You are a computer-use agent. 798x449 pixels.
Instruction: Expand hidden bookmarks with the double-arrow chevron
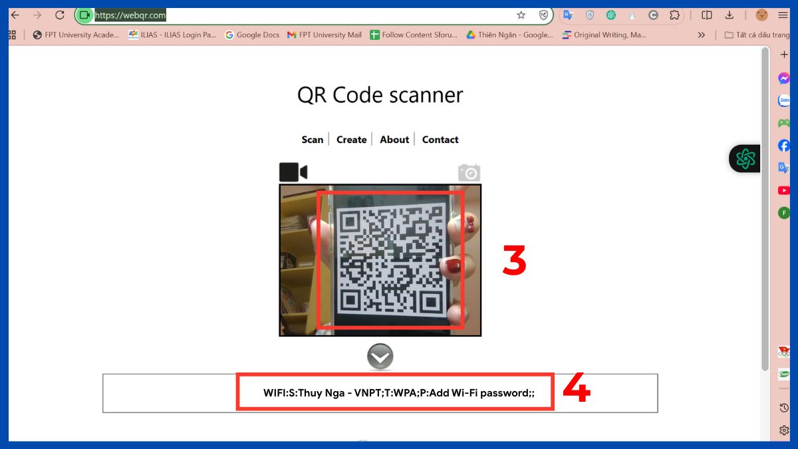(x=701, y=35)
